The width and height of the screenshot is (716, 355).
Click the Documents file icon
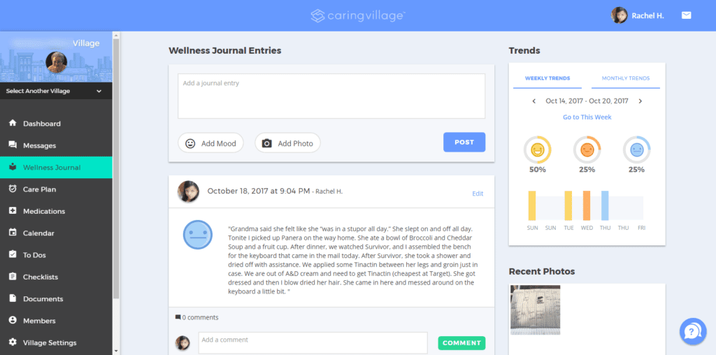(x=13, y=298)
